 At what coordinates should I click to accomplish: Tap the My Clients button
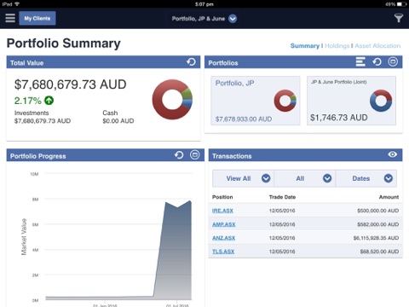point(37,18)
